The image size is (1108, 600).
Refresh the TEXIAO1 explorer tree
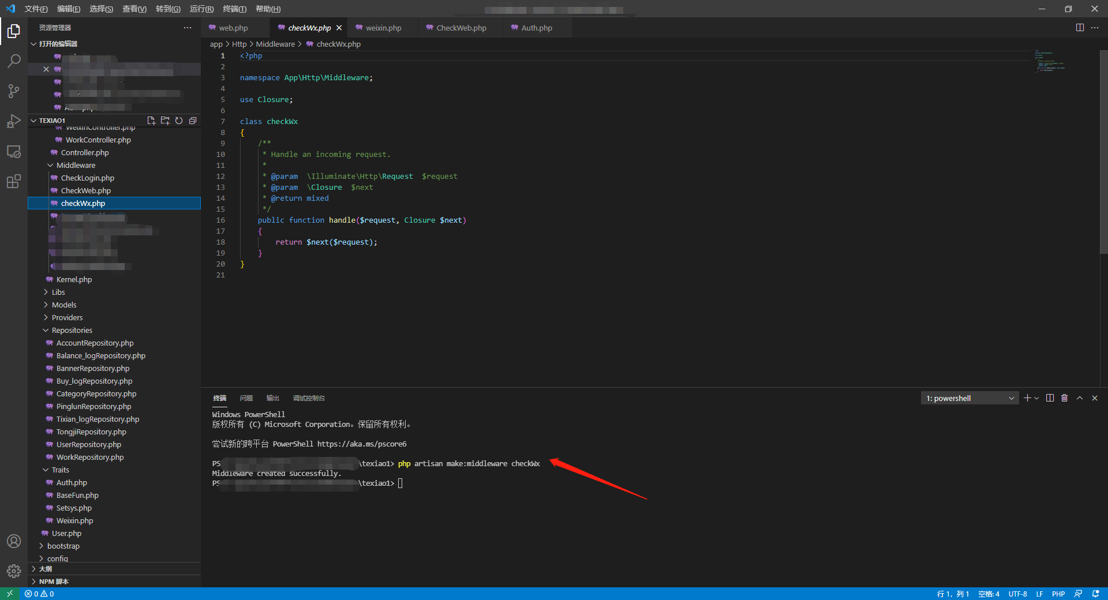point(179,121)
